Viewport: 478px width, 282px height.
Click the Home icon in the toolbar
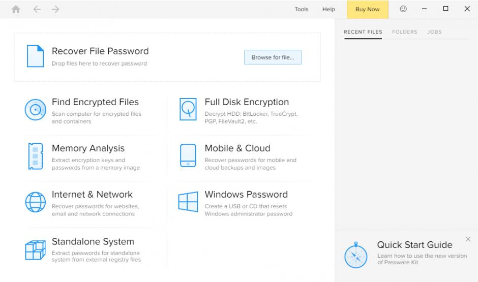[16, 9]
